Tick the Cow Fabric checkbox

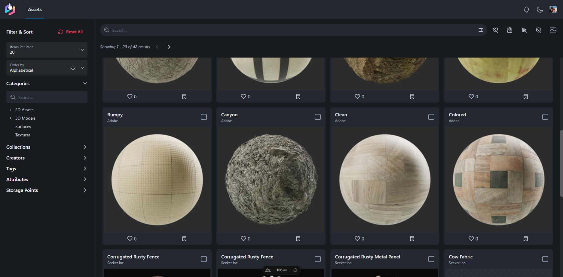click(x=545, y=259)
